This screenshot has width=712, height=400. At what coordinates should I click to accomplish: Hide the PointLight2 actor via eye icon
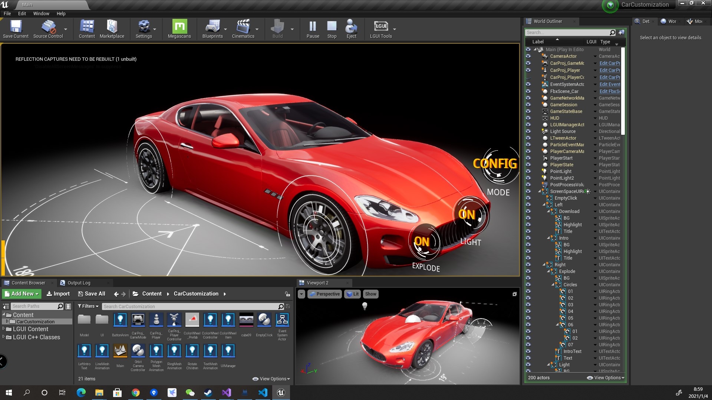[528, 178]
